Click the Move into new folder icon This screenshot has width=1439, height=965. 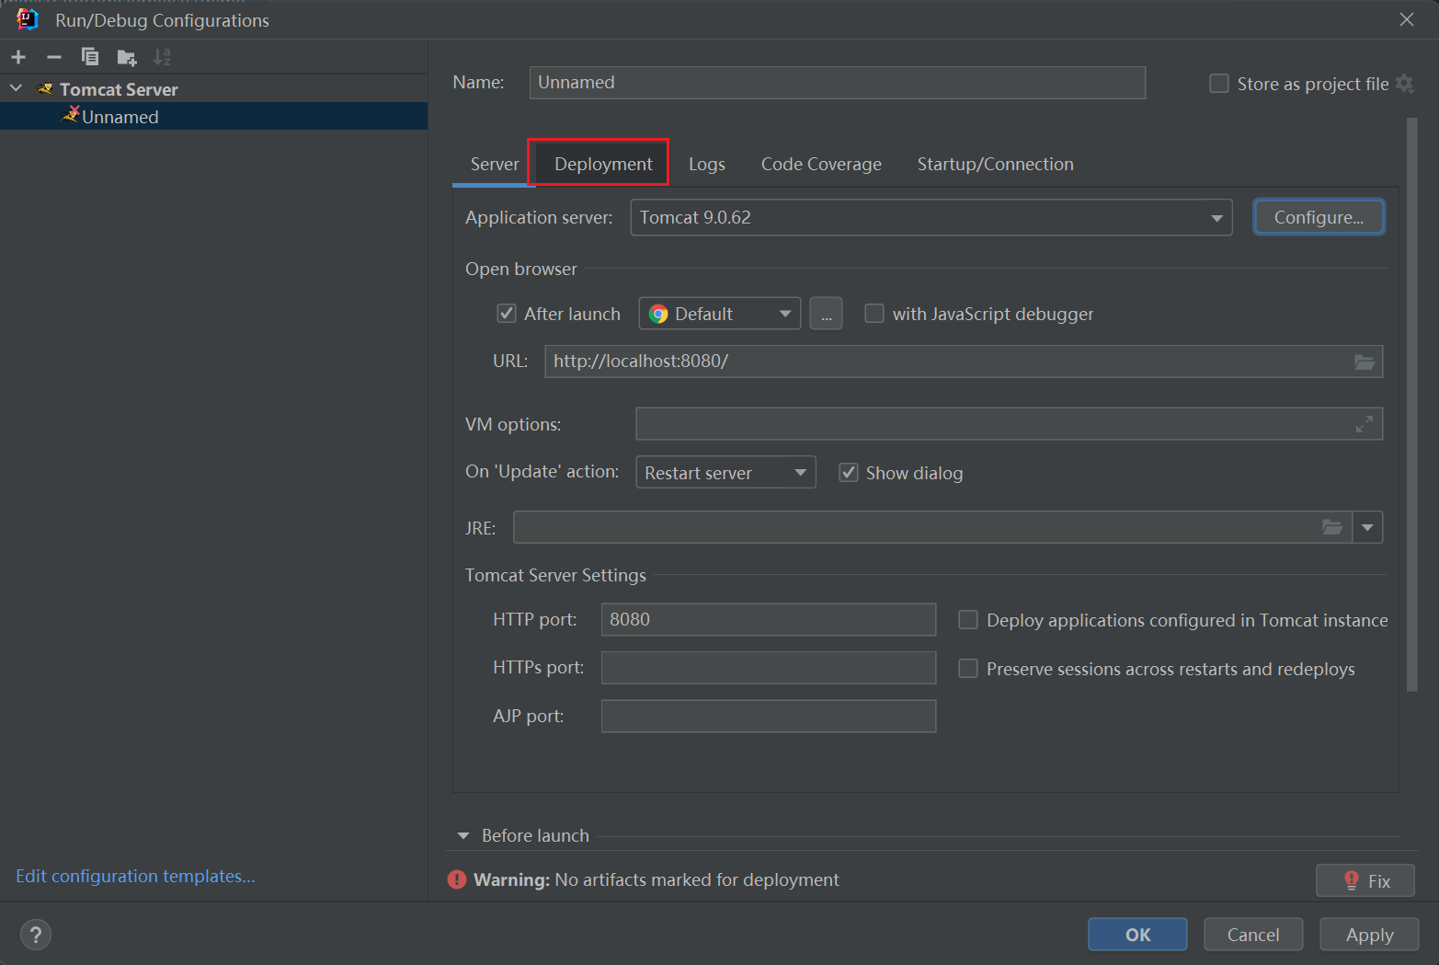pos(127,58)
